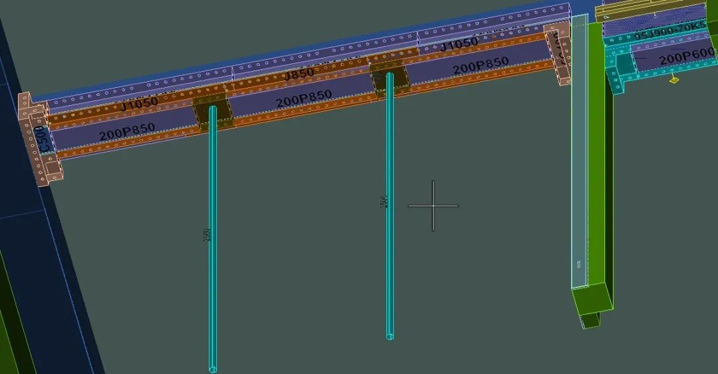Viewport: 718px width, 374px height.
Task: Click the rightmost 200P850 panel
Action: click(x=481, y=66)
